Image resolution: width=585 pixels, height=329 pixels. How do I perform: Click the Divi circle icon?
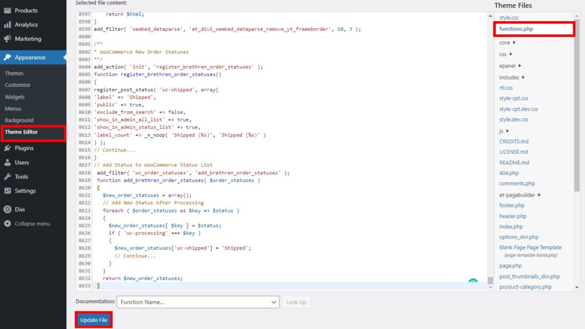(x=7, y=210)
